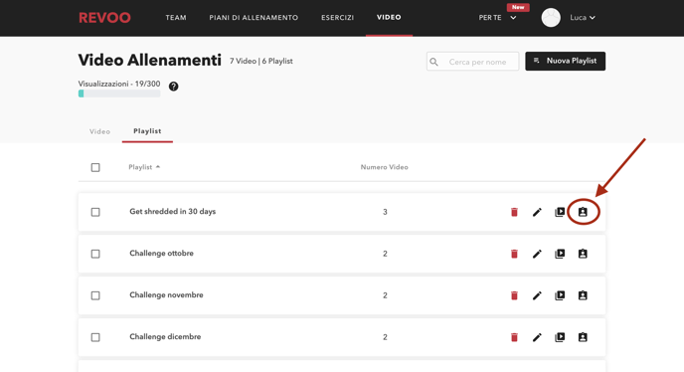The height and width of the screenshot is (372, 684).
Task: Open the TEAM menu
Action: point(176,18)
